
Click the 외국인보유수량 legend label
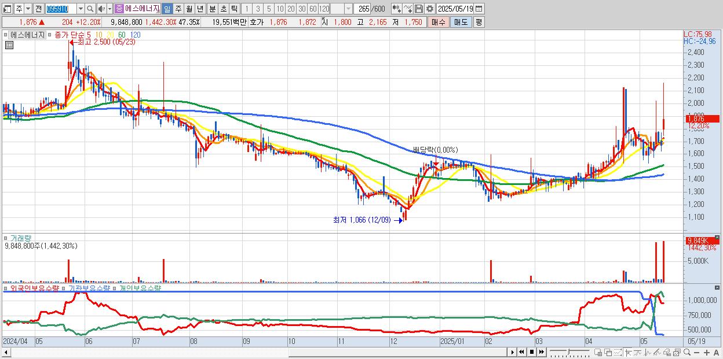[x=34, y=287]
